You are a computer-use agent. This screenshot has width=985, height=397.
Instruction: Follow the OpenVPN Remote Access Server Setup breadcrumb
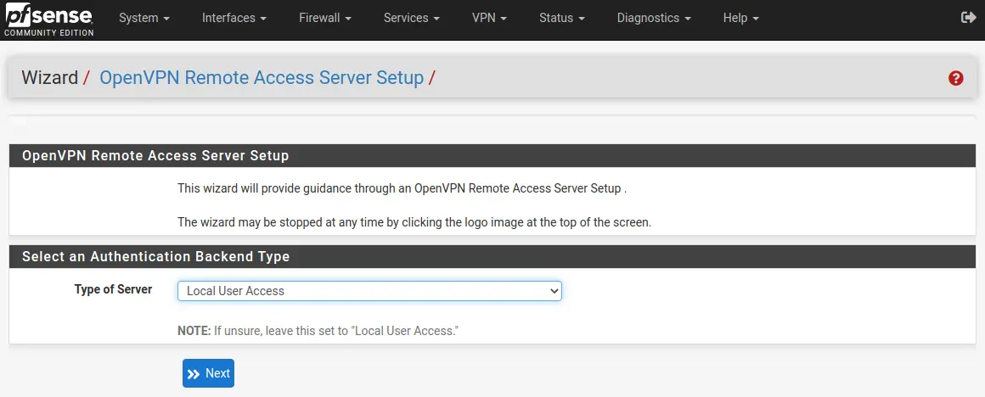tap(262, 78)
